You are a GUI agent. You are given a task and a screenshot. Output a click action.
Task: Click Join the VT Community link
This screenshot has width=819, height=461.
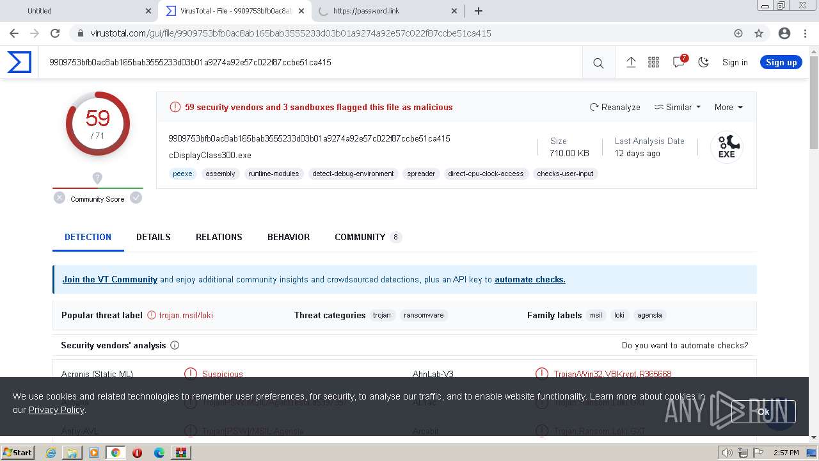tap(109, 279)
